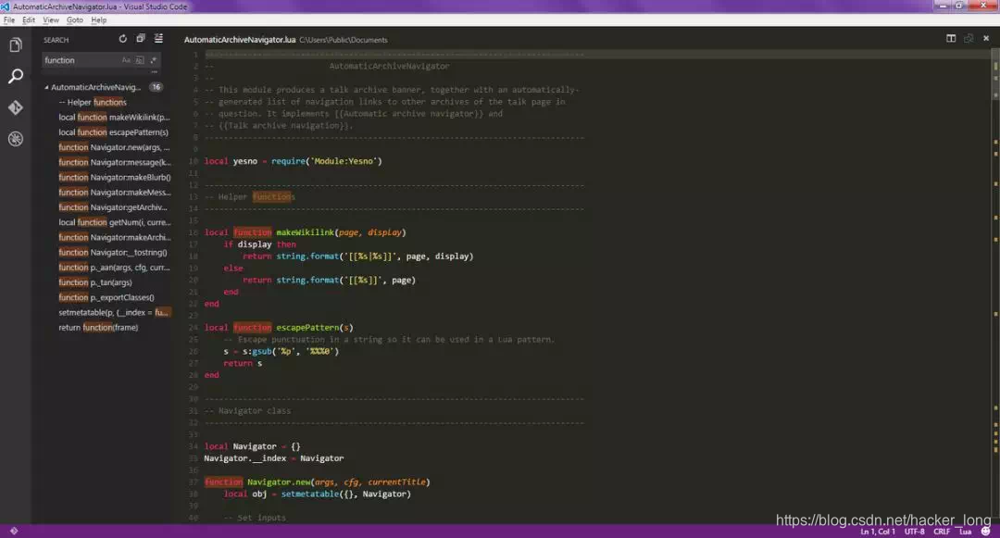Select the AutomaticArchiveNavigator.lua editor title
Image resolution: width=1000 pixels, height=538 pixels.
[240, 40]
